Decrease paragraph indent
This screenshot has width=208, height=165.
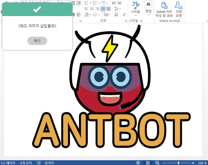pos(114,3)
